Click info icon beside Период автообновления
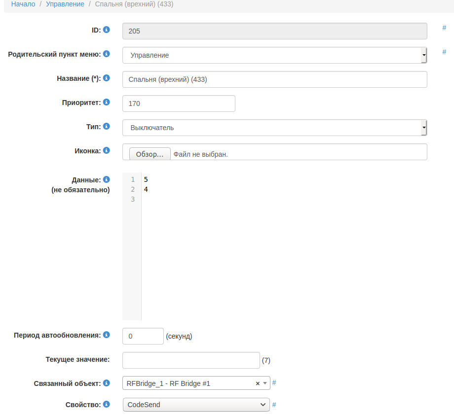Viewport: 454px width, 416px height. click(x=106, y=335)
